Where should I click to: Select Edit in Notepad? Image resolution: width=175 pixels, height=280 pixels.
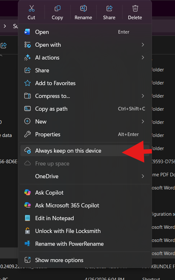tap(85, 218)
